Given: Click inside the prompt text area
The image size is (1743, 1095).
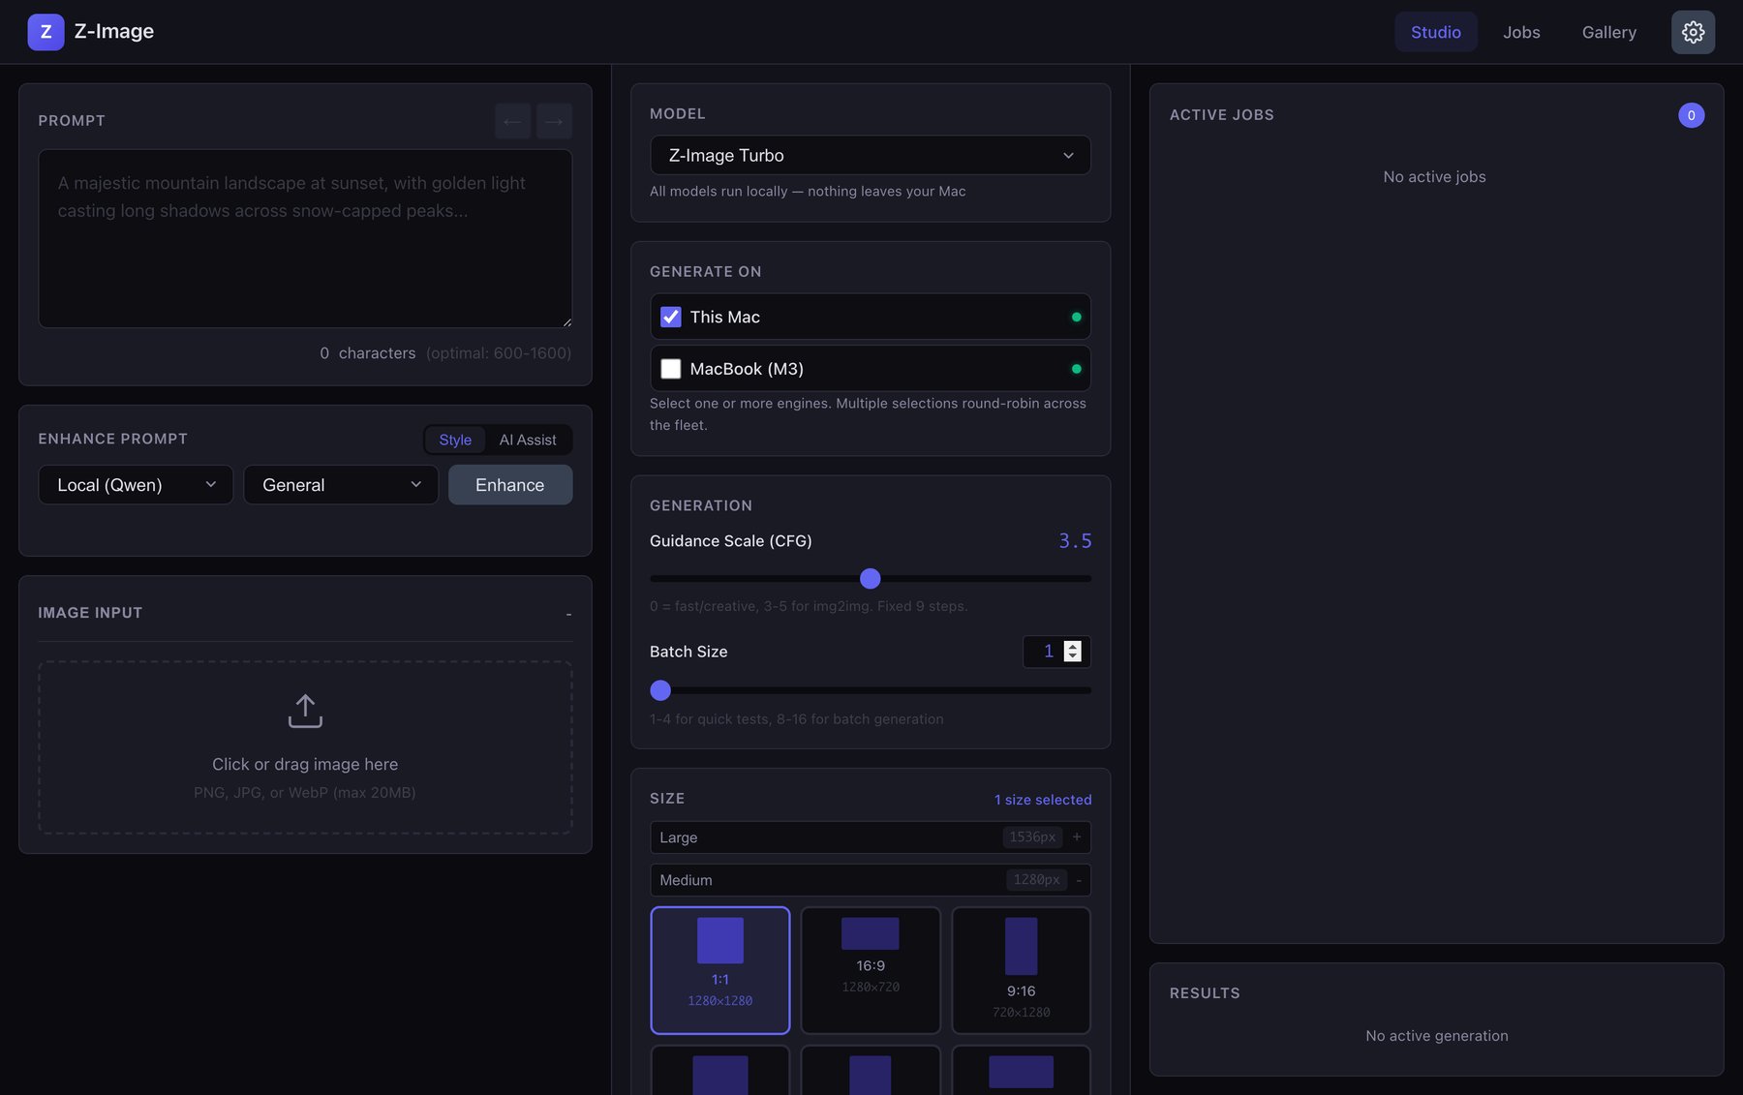Looking at the screenshot, I should [305, 238].
